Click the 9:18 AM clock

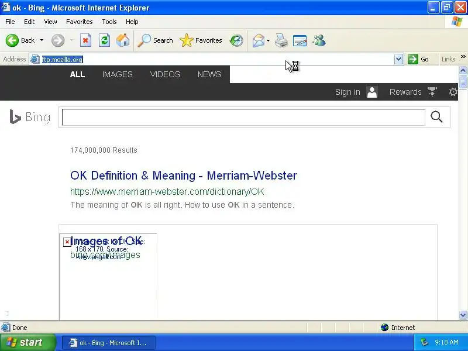(x=446, y=342)
